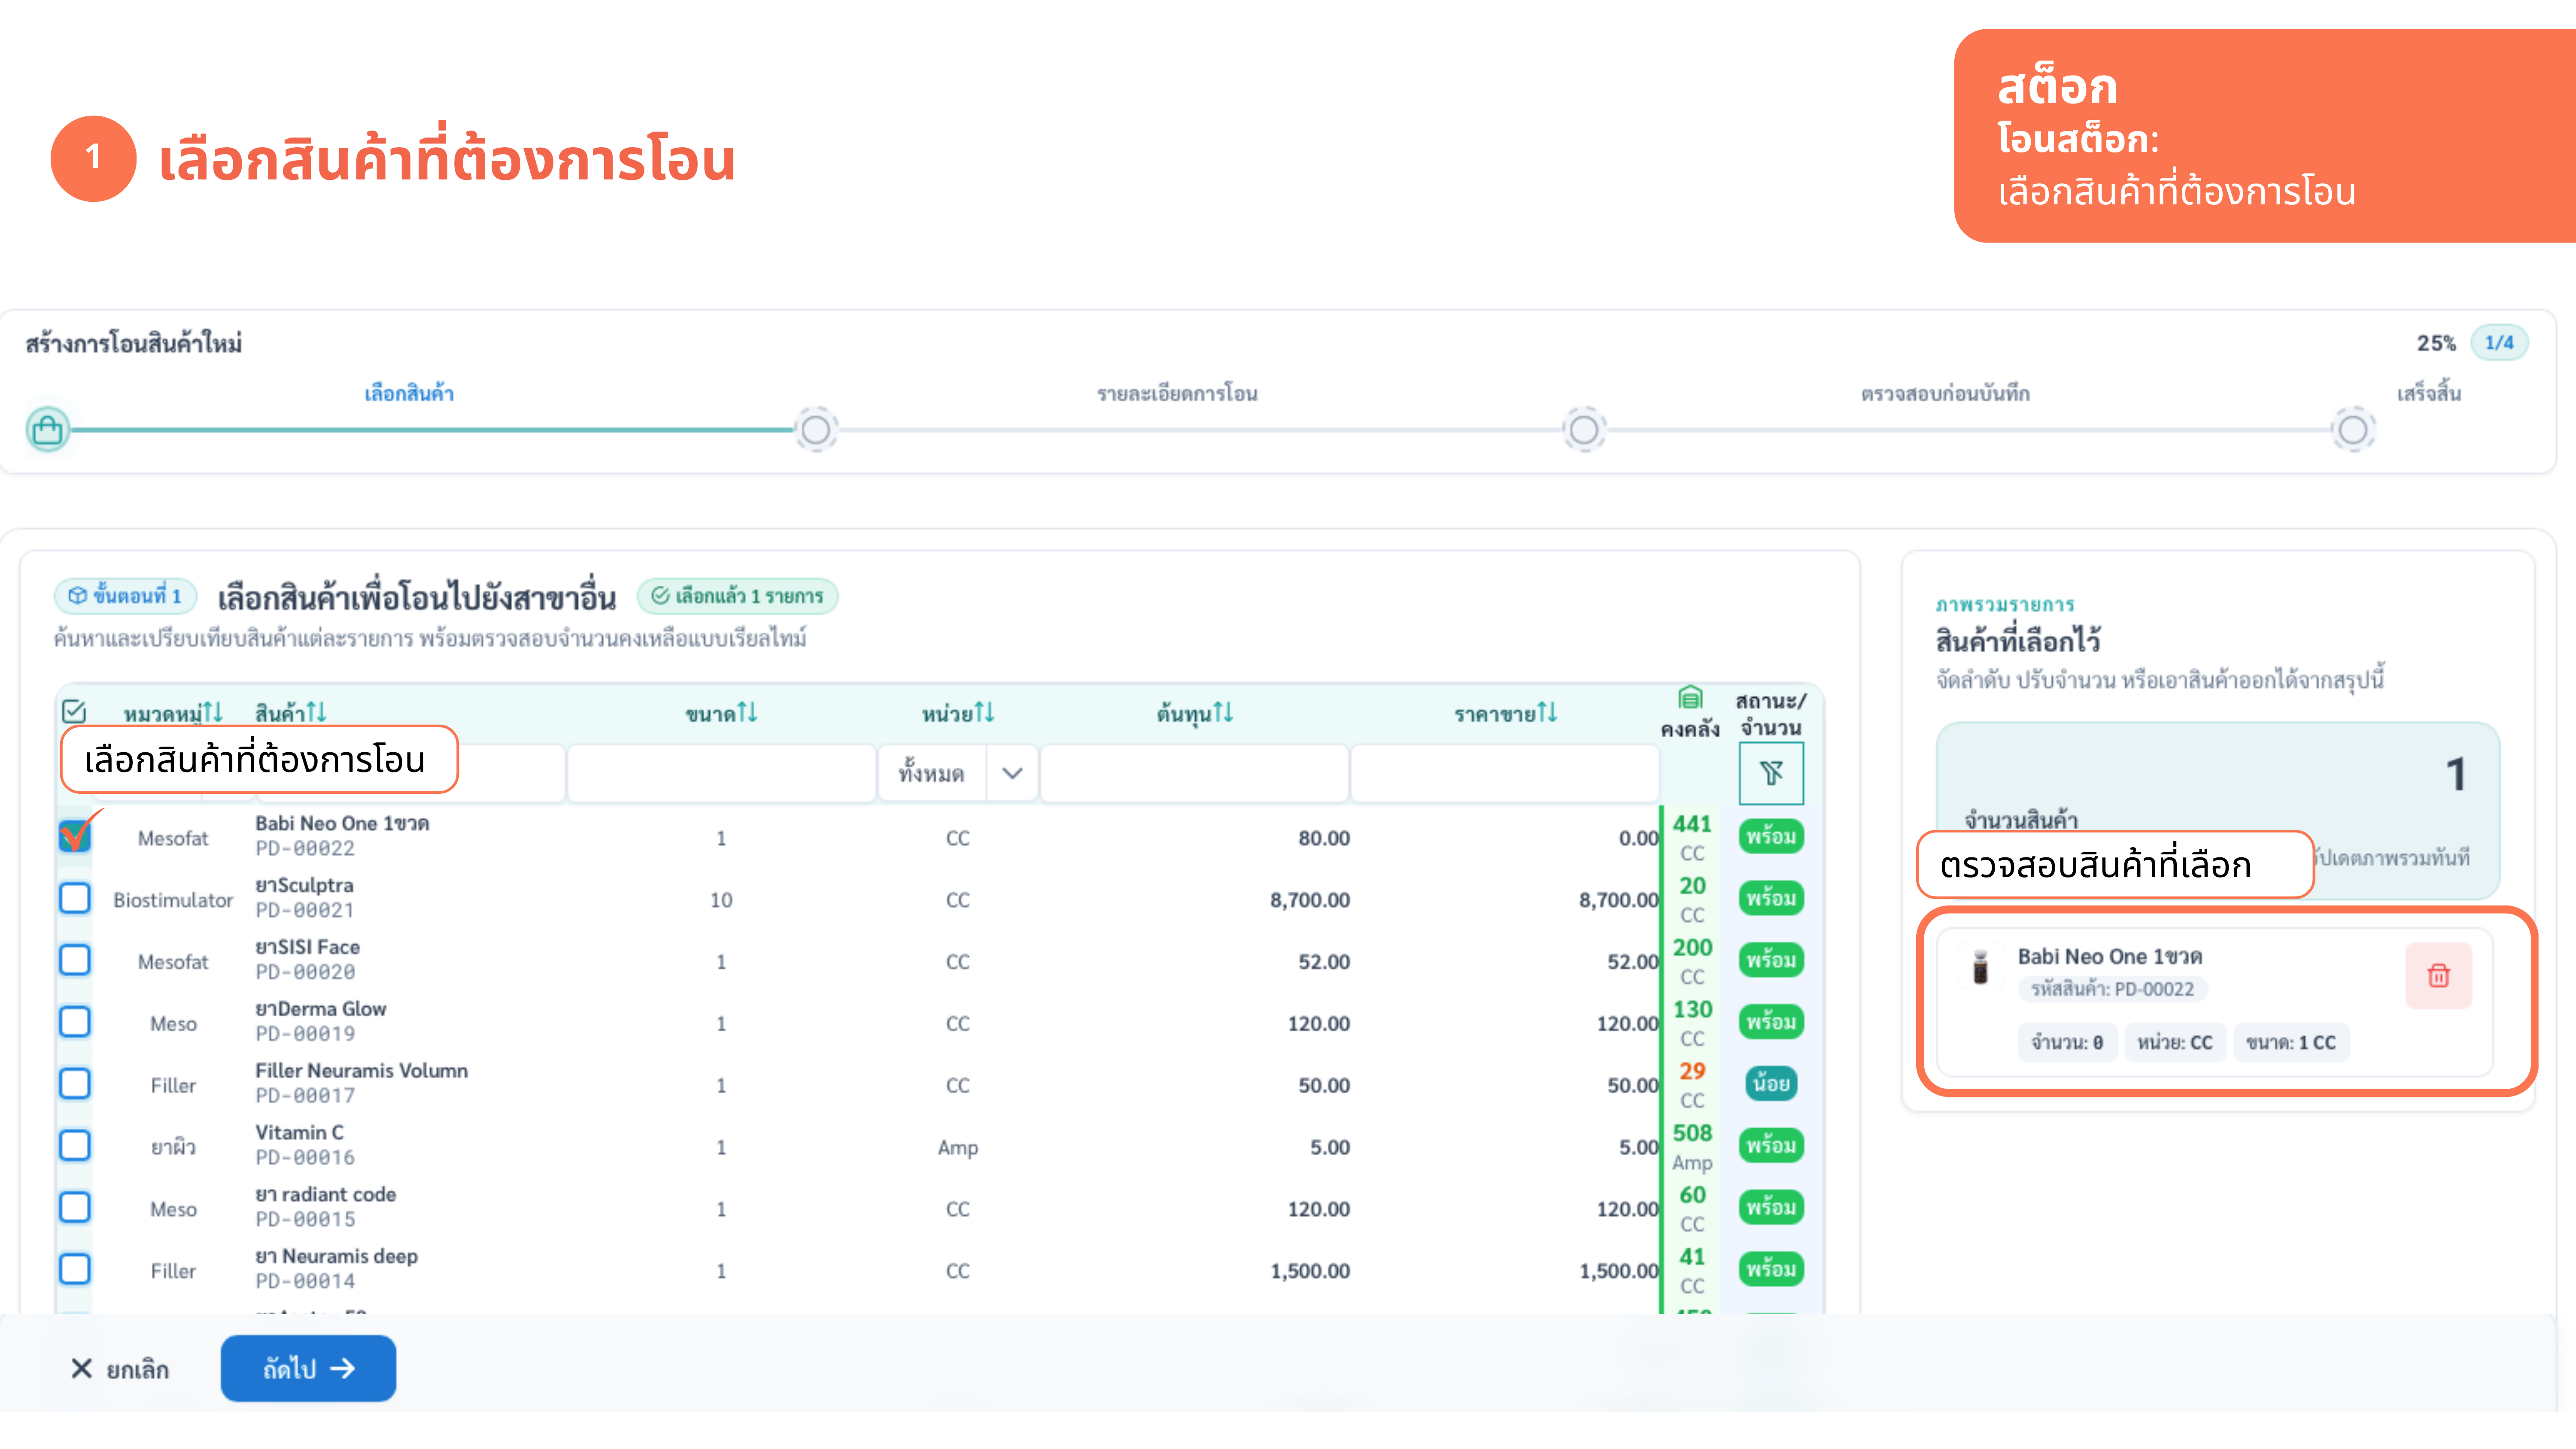Image resolution: width=2576 pixels, height=1449 pixels.
Task: Click the product name Filler Neuramis Volumn
Action: click(361, 1071)
